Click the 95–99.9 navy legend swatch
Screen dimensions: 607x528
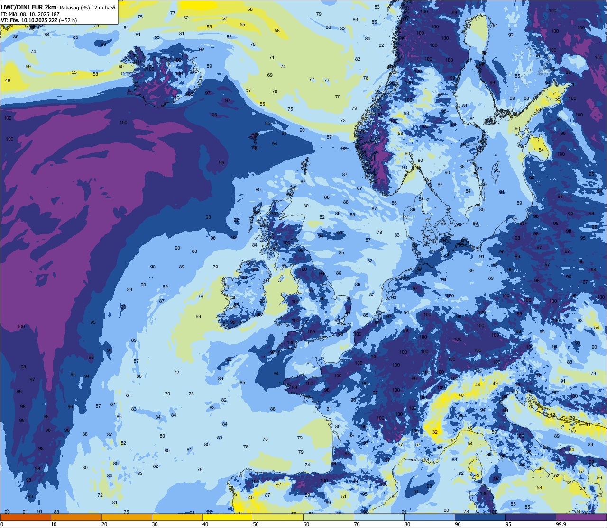tap(531, 517)
